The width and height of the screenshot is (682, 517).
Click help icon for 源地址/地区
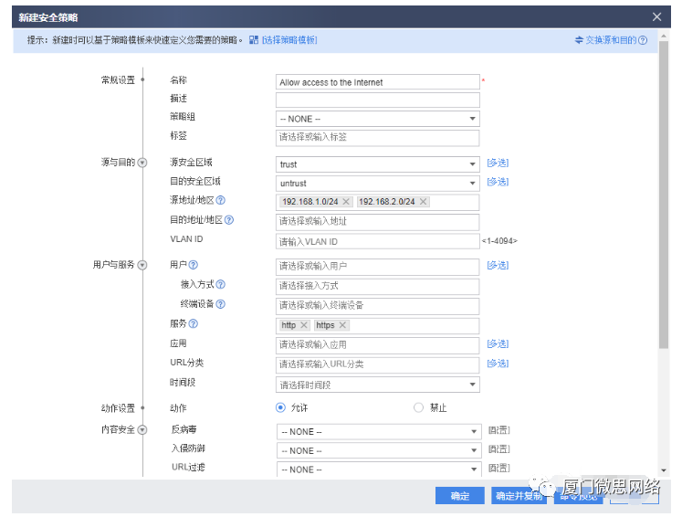221,200
